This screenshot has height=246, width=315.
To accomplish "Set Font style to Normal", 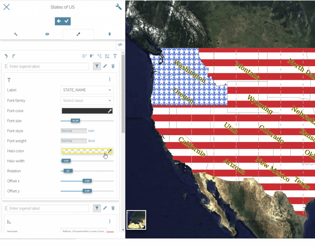I will (x=74, y=131).
